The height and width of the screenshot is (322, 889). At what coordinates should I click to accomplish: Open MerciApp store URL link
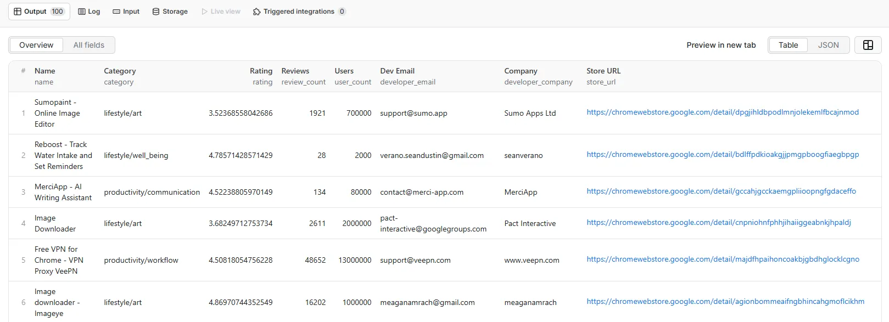point(721,191)
